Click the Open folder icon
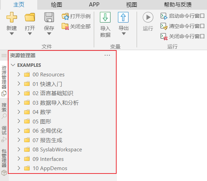Image resolution: width=207 pixels, height=181 pixels. (30, 17)
